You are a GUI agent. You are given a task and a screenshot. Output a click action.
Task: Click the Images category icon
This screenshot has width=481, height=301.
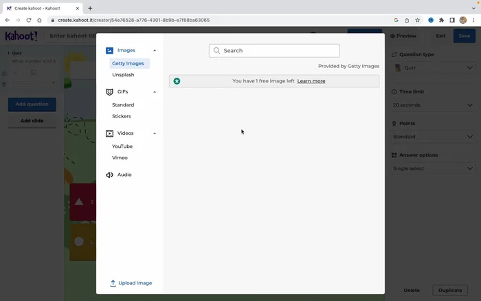110,50
